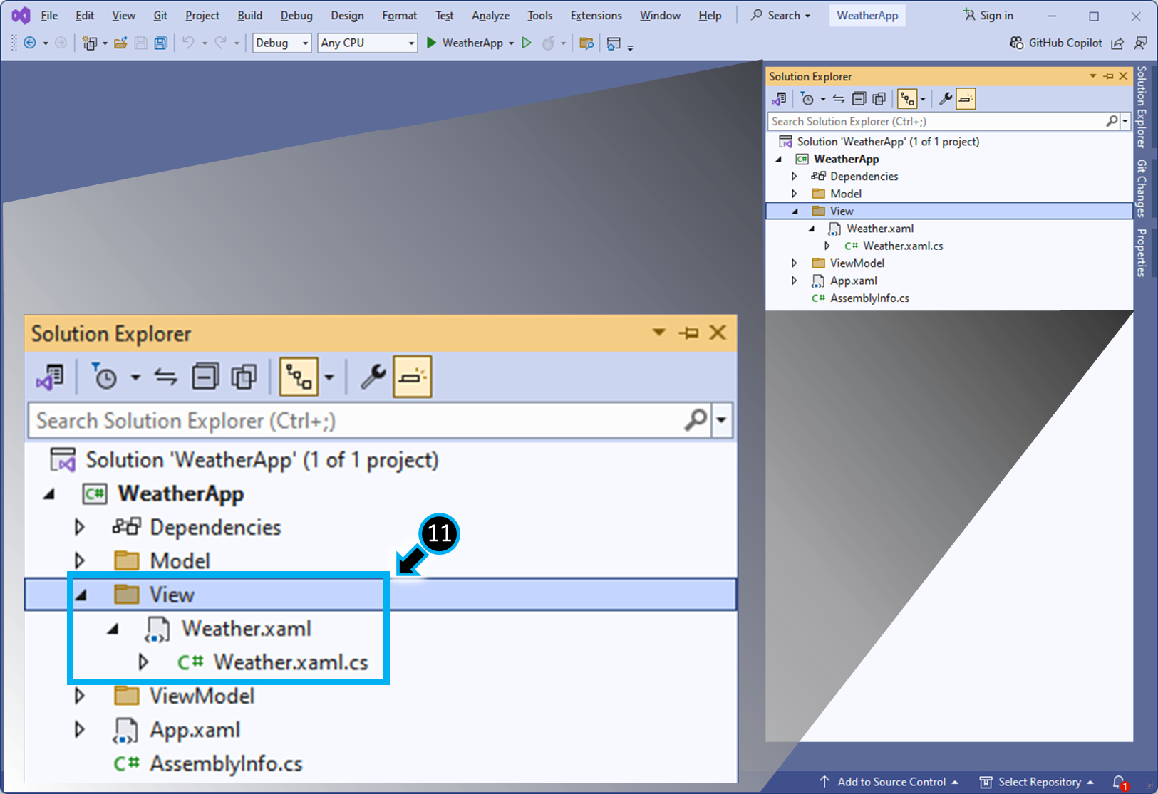Select Weather.xaml in the magnified Solution Explorer
This screenshot has width=1158, height=794.
coord(246,629)
